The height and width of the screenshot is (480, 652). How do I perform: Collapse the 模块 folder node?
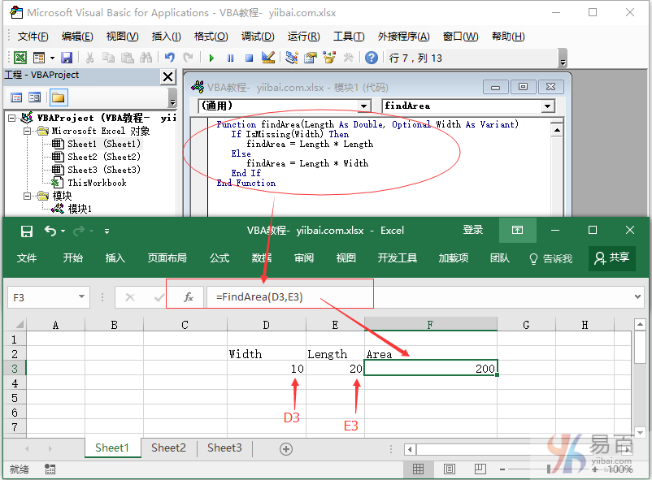pyautogui.click(x=28, y=196)
